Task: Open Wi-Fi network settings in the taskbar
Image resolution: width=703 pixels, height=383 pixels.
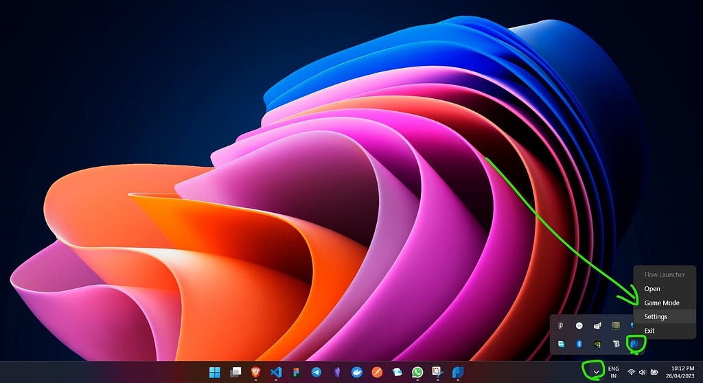Action: point(632,372)
